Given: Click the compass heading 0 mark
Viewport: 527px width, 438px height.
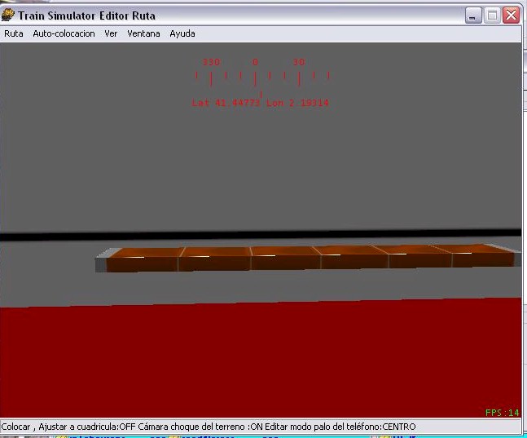Looking at the screenshot, I should point(255,62).
